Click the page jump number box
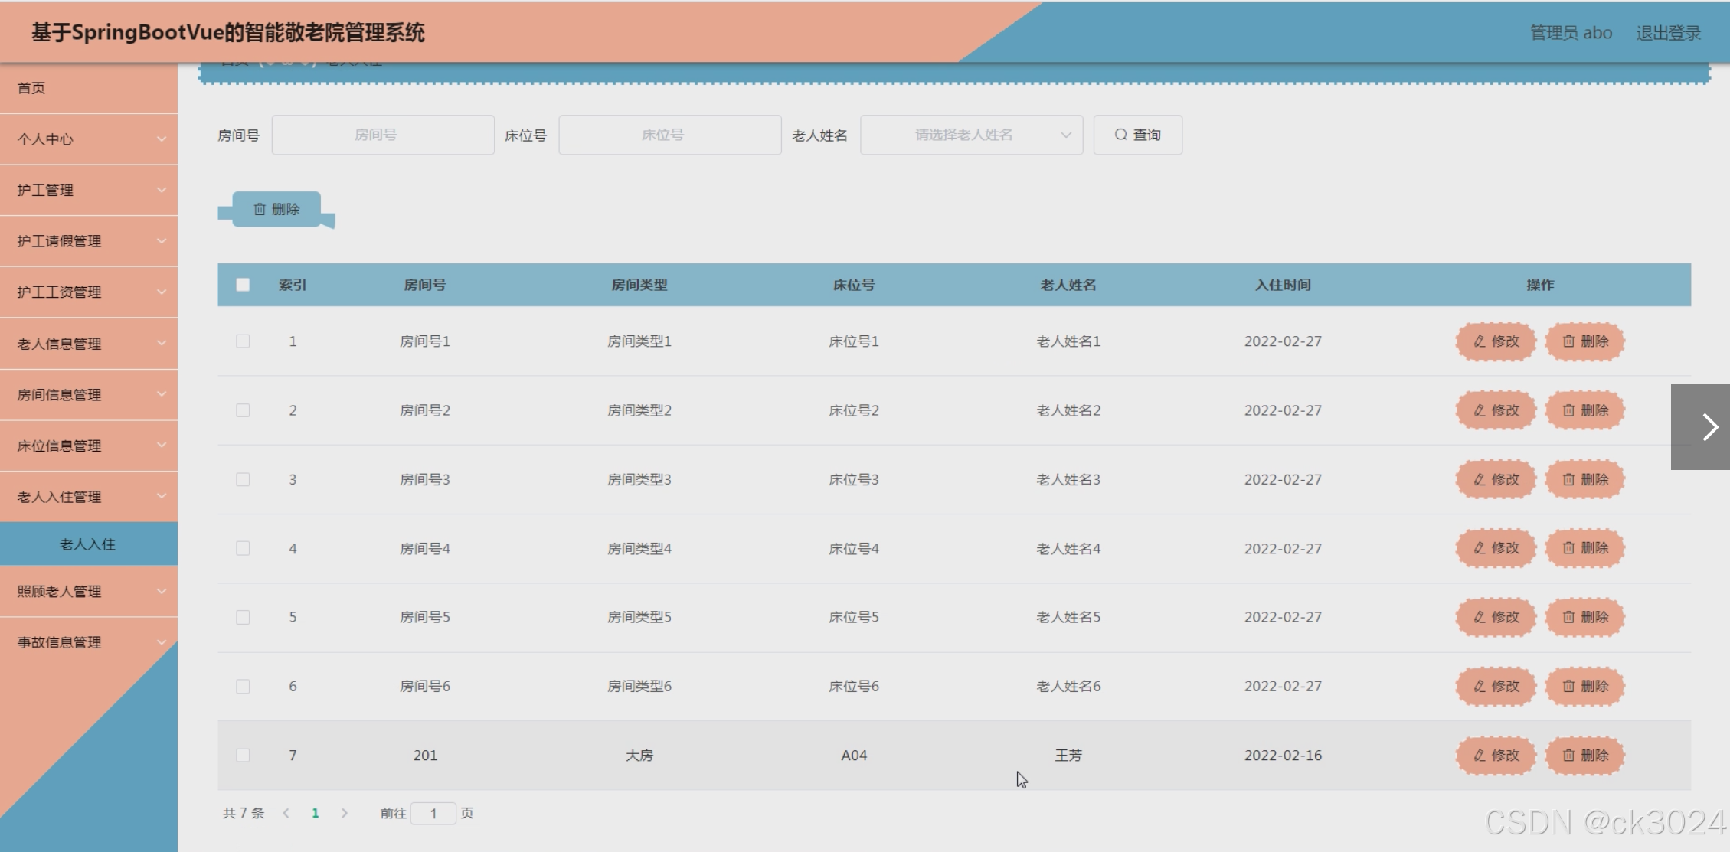1730x852 pixels. [433, 813]
